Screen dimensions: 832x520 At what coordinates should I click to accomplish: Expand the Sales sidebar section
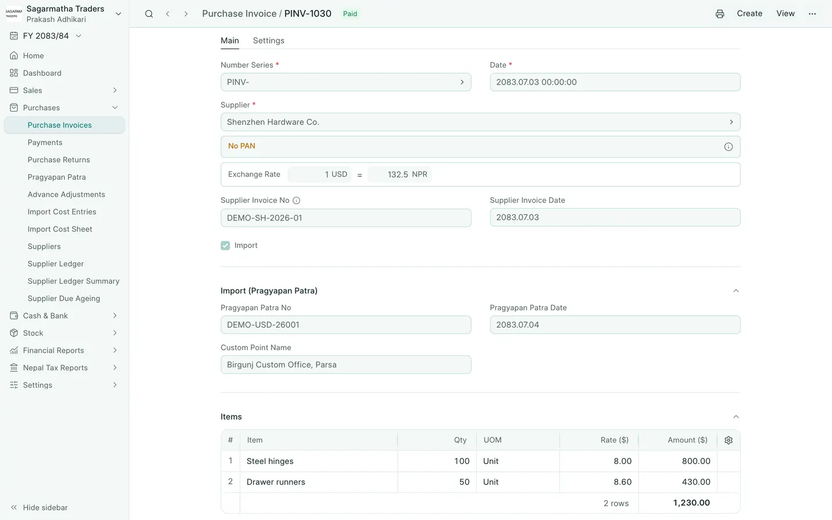click(115, 90)
